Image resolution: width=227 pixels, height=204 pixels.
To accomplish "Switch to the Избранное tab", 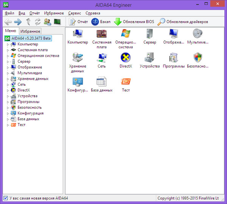I will pos(30,31).
